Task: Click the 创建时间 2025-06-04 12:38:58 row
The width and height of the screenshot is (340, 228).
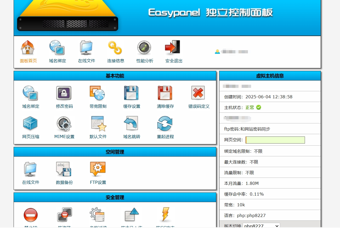Action: 270,97
